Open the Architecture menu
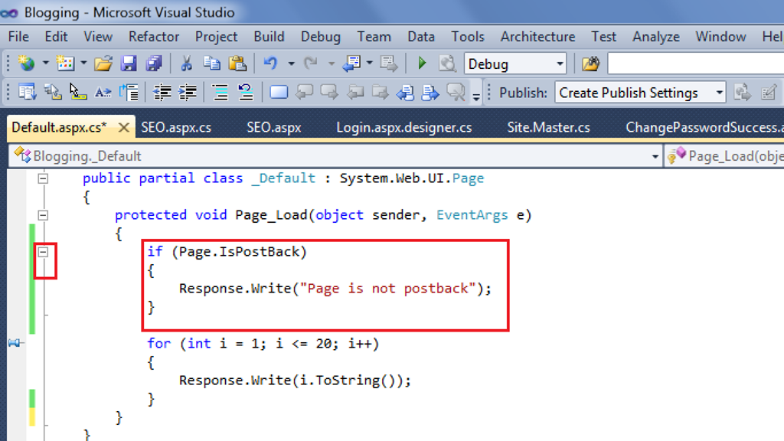The height and width of the screenshot is (441, 784). click(537, 37)
